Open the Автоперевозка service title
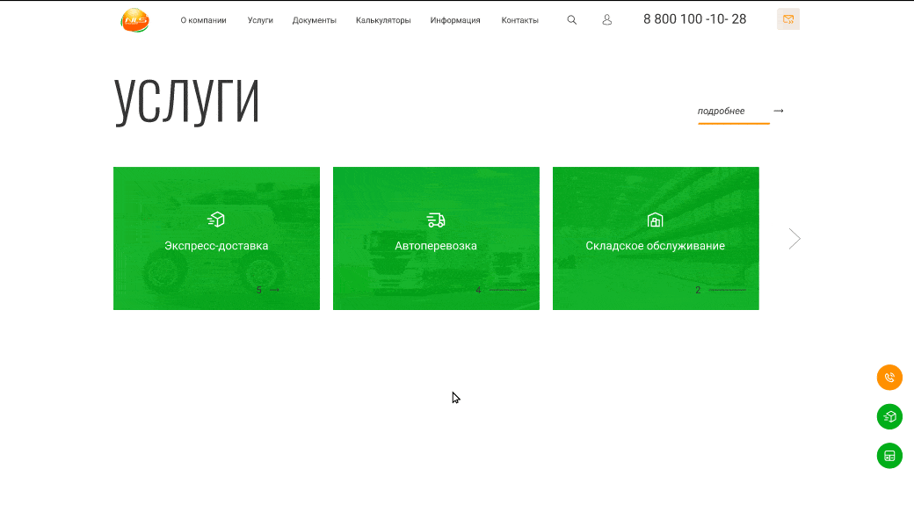 (x=435, y=246)
